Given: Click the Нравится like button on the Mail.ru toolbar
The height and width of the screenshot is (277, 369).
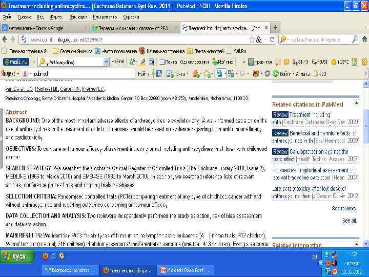Looking at the screenshot, I should (260, 62).
